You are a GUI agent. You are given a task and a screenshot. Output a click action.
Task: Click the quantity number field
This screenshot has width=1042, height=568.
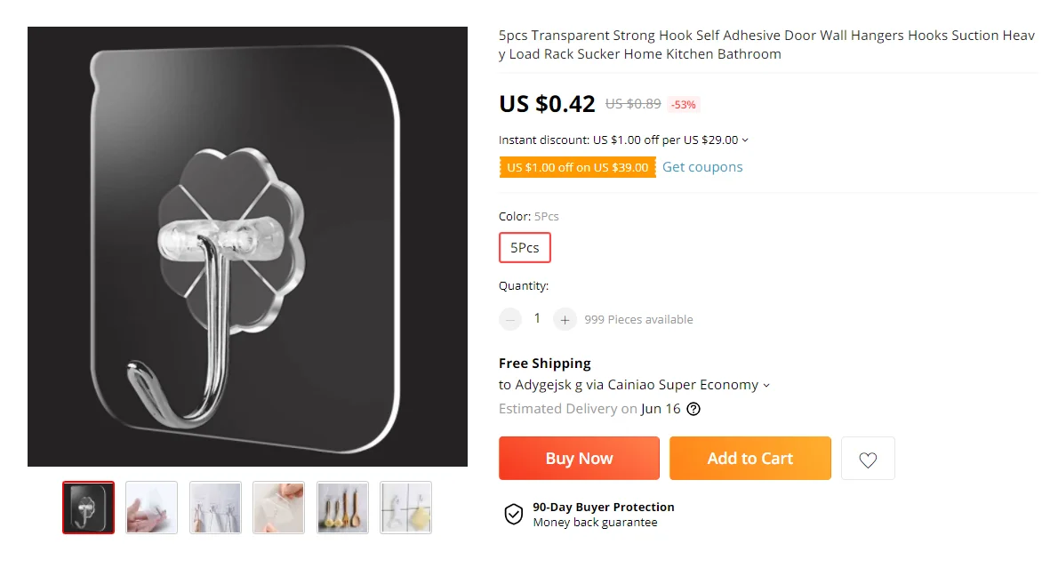point(537,318)
